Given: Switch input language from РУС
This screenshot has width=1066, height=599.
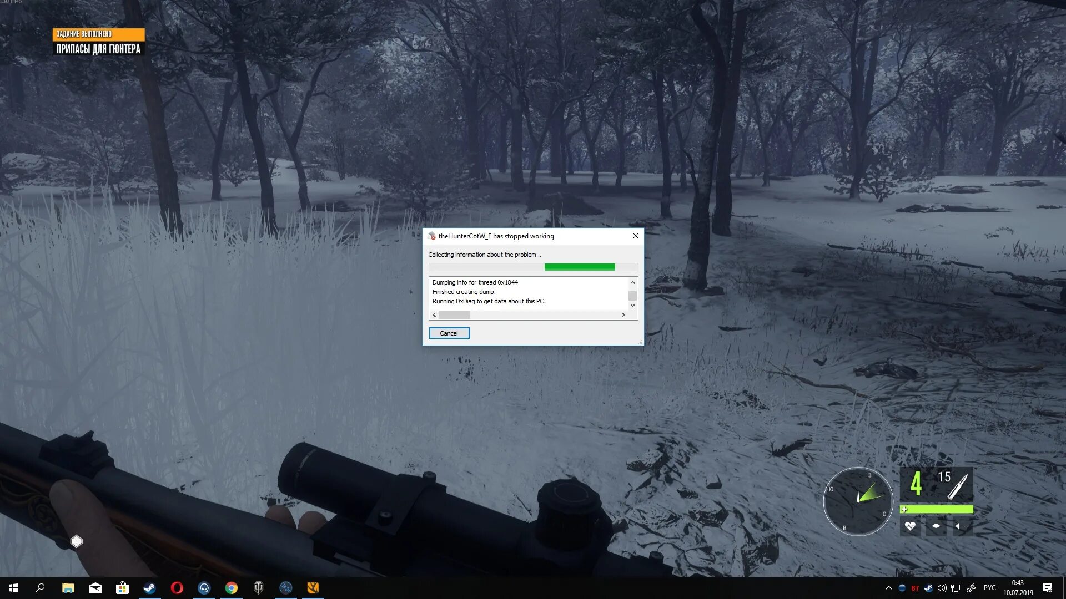Looking at the screenshot, I should (x=989, y=588).
